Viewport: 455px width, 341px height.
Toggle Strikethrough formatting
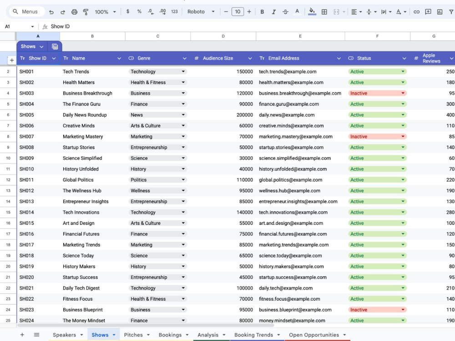(285, 12)
